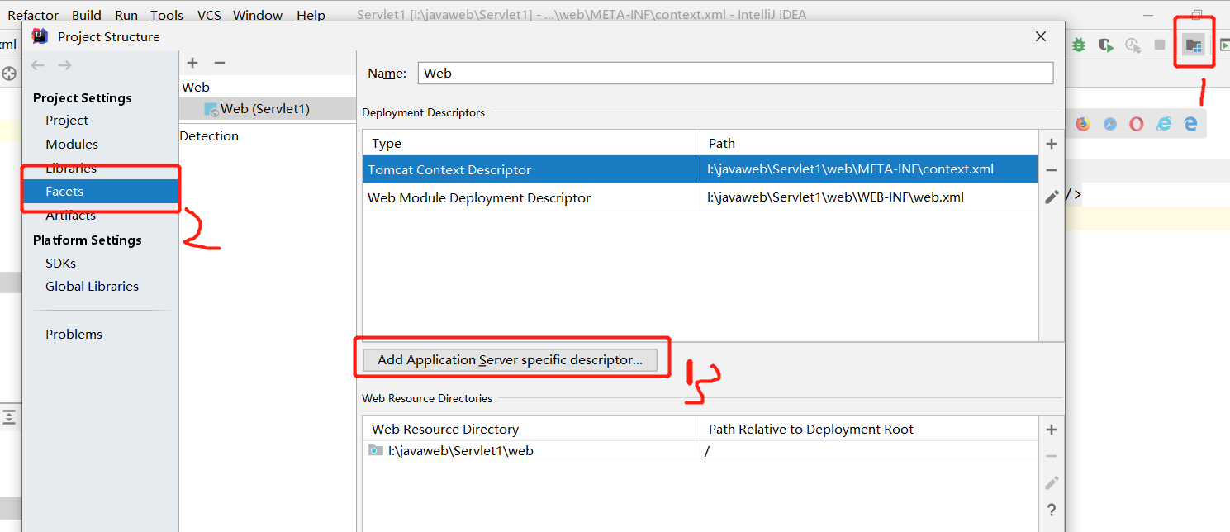Start the debugger with the bug icon
The image size is (1230, 532).
click(1078, 44)
